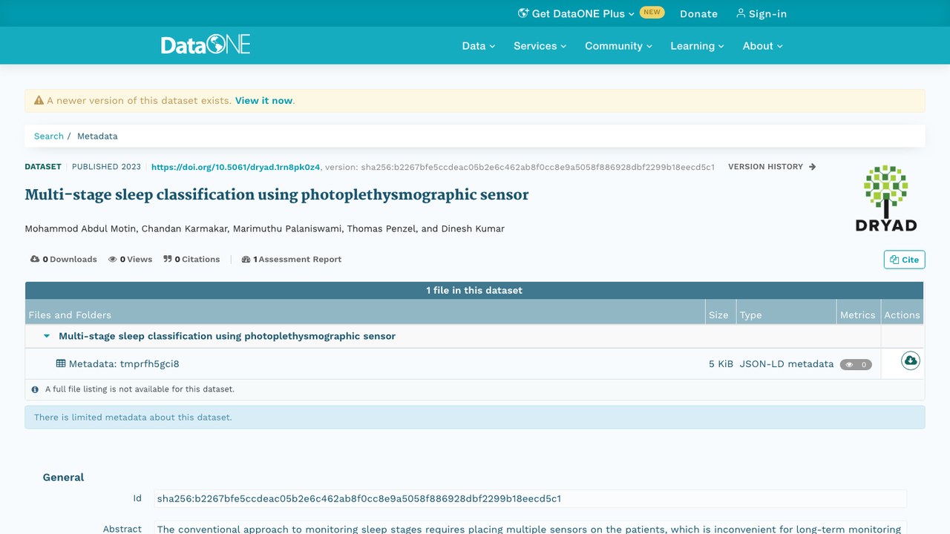Click the eye views badge in Metrics column
The width and height of the screenshot is (950, 534).
pyautogui.click(x=856, y=364)
